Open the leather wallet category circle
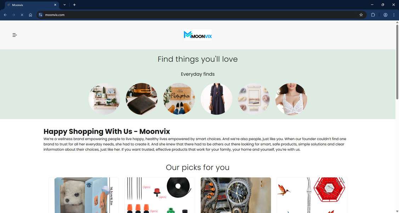Image resolution: width=399 pixels, height=213 pixels. click(x=141, y=99)
